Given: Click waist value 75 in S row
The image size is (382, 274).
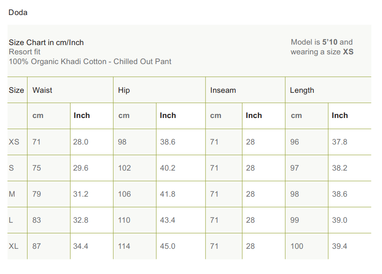Looking at the screenshot, I should [x=36, y=168].
